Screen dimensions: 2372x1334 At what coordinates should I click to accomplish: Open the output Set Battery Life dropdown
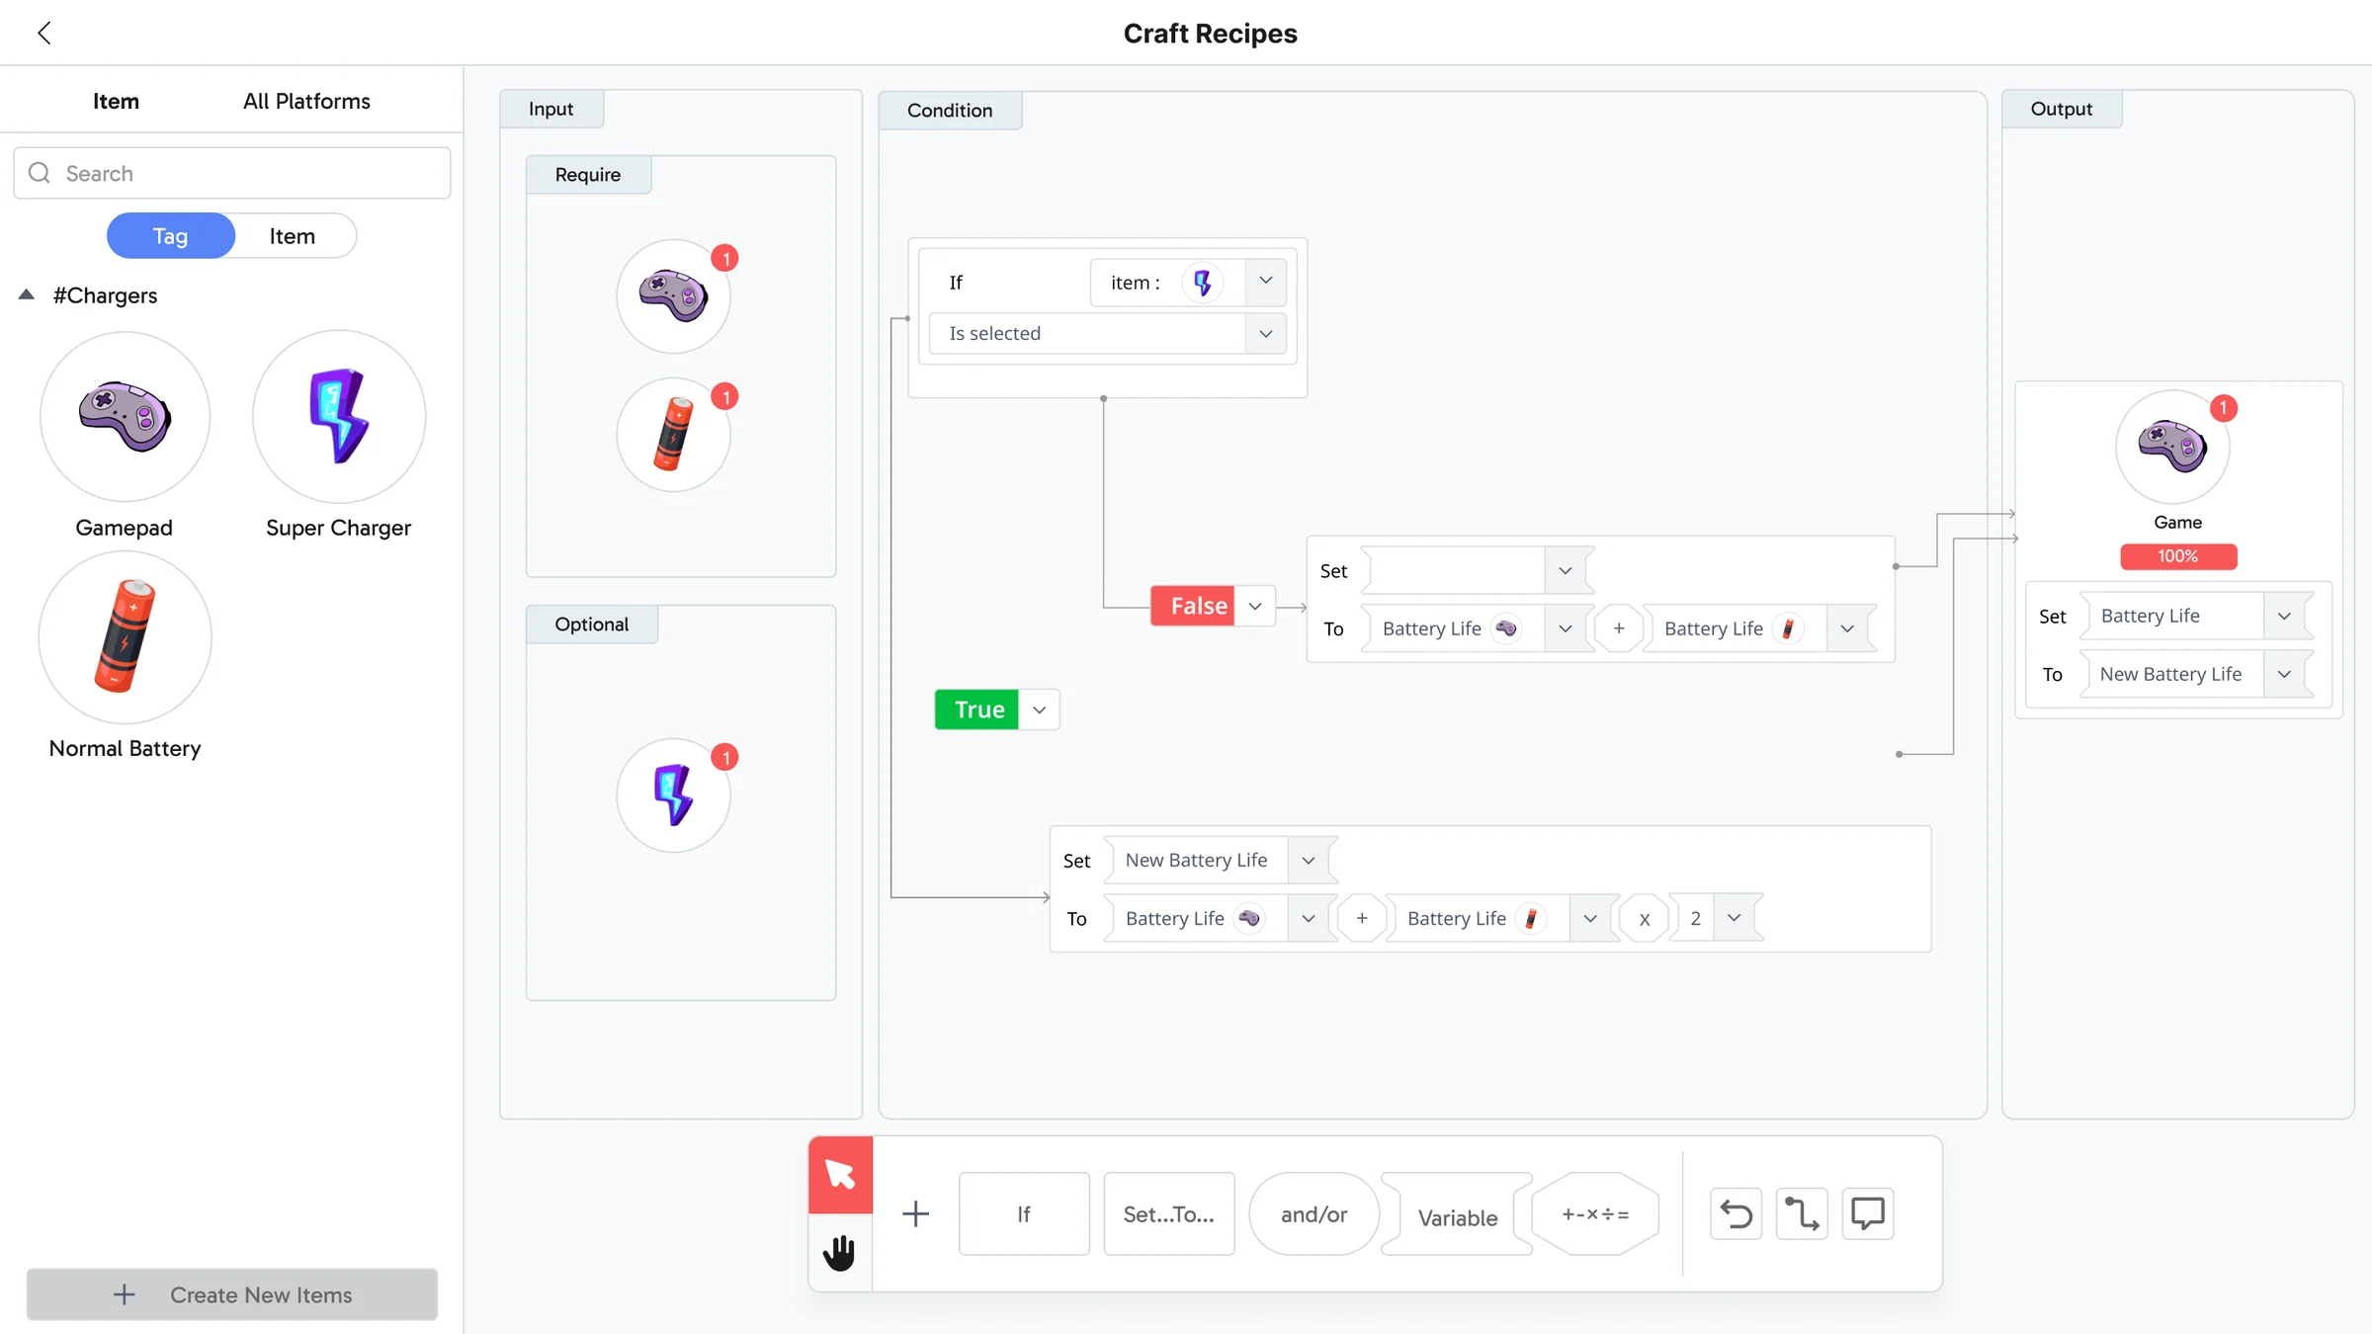click(2284, 616)
